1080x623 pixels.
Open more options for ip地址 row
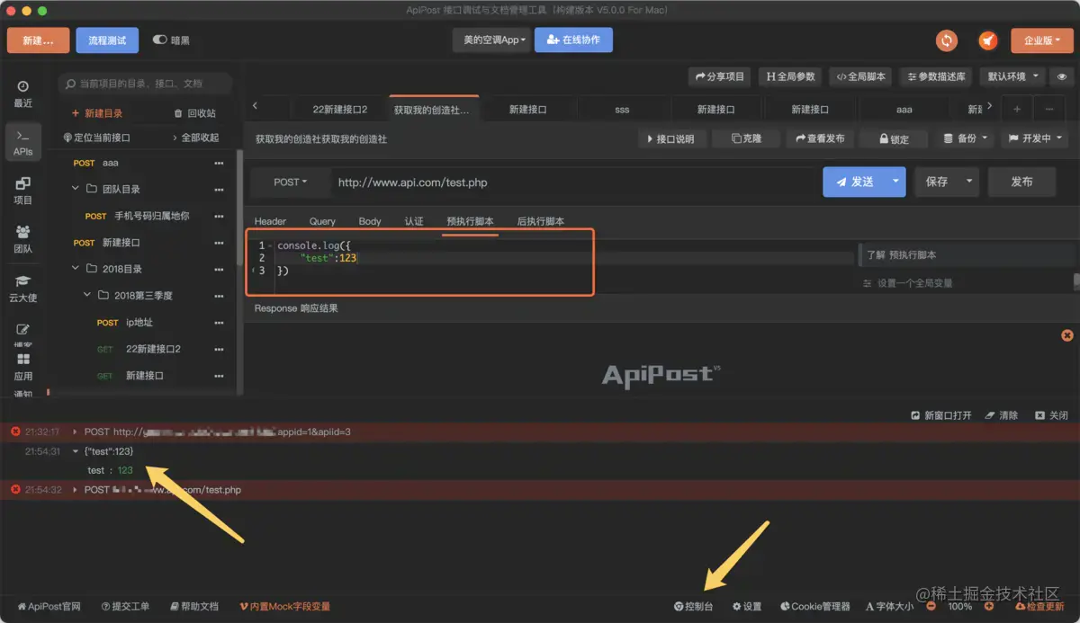tap(219, 323)
